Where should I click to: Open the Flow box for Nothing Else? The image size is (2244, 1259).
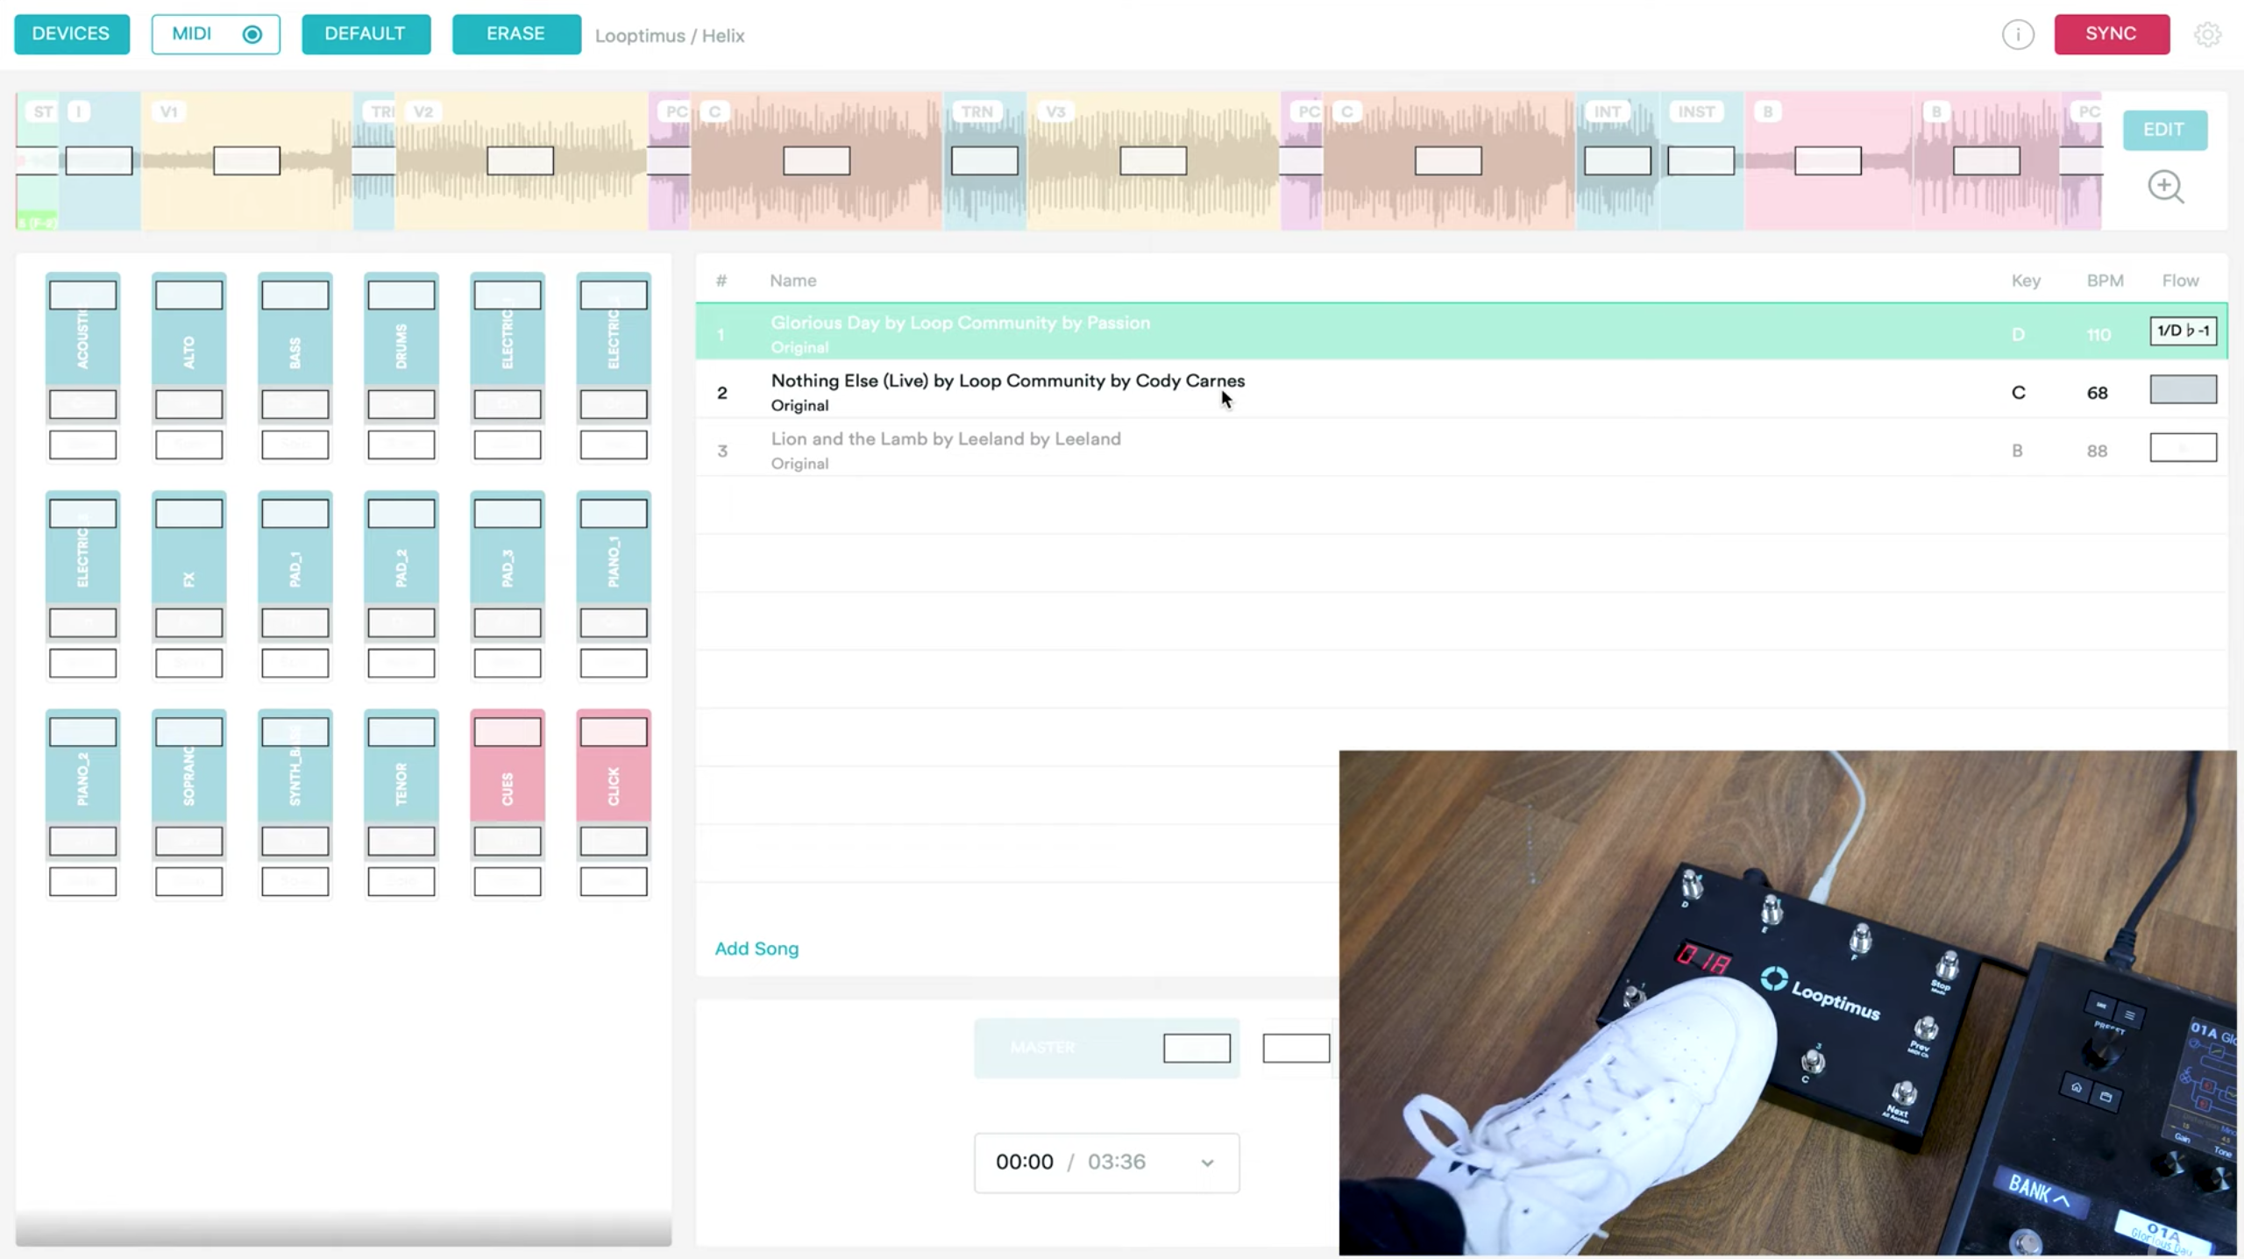[2183, 389]
